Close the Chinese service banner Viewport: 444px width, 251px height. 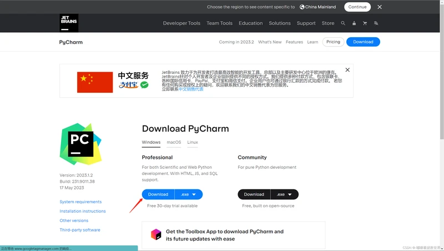(347, 69)
